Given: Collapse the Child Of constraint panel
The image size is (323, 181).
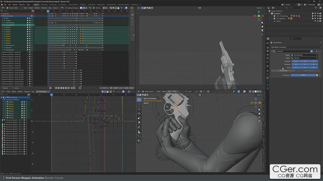Looking at the screenshot, I should tap(272, 51).
